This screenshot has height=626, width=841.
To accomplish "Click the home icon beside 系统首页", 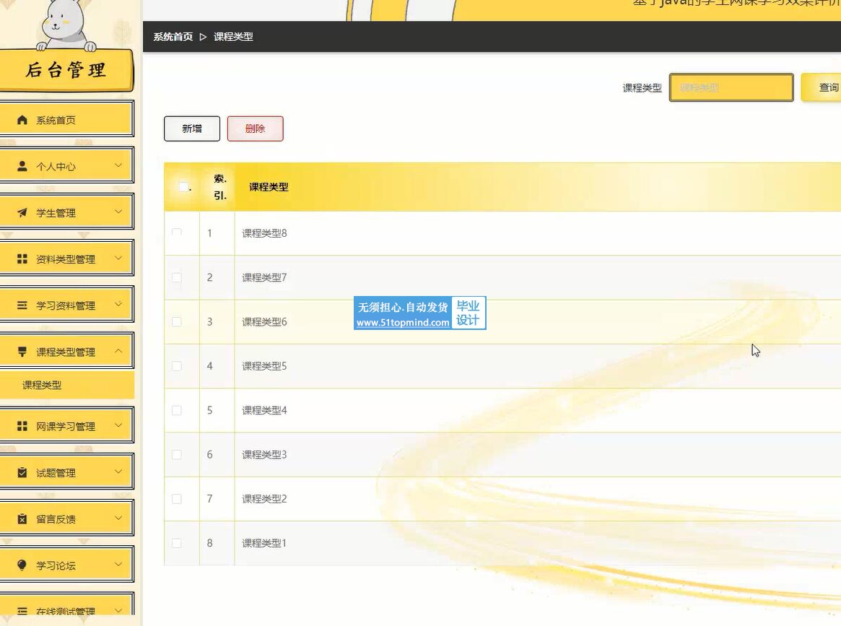I will (22, 120).
